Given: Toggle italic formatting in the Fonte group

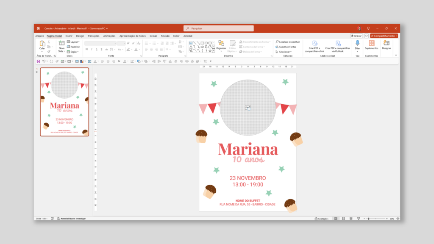Looking at the screenshot, I should pos(92,49).
